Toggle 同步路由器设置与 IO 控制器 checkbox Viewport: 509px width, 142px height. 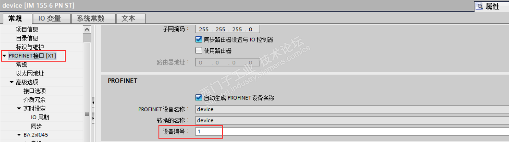click(x=199, y=39)
